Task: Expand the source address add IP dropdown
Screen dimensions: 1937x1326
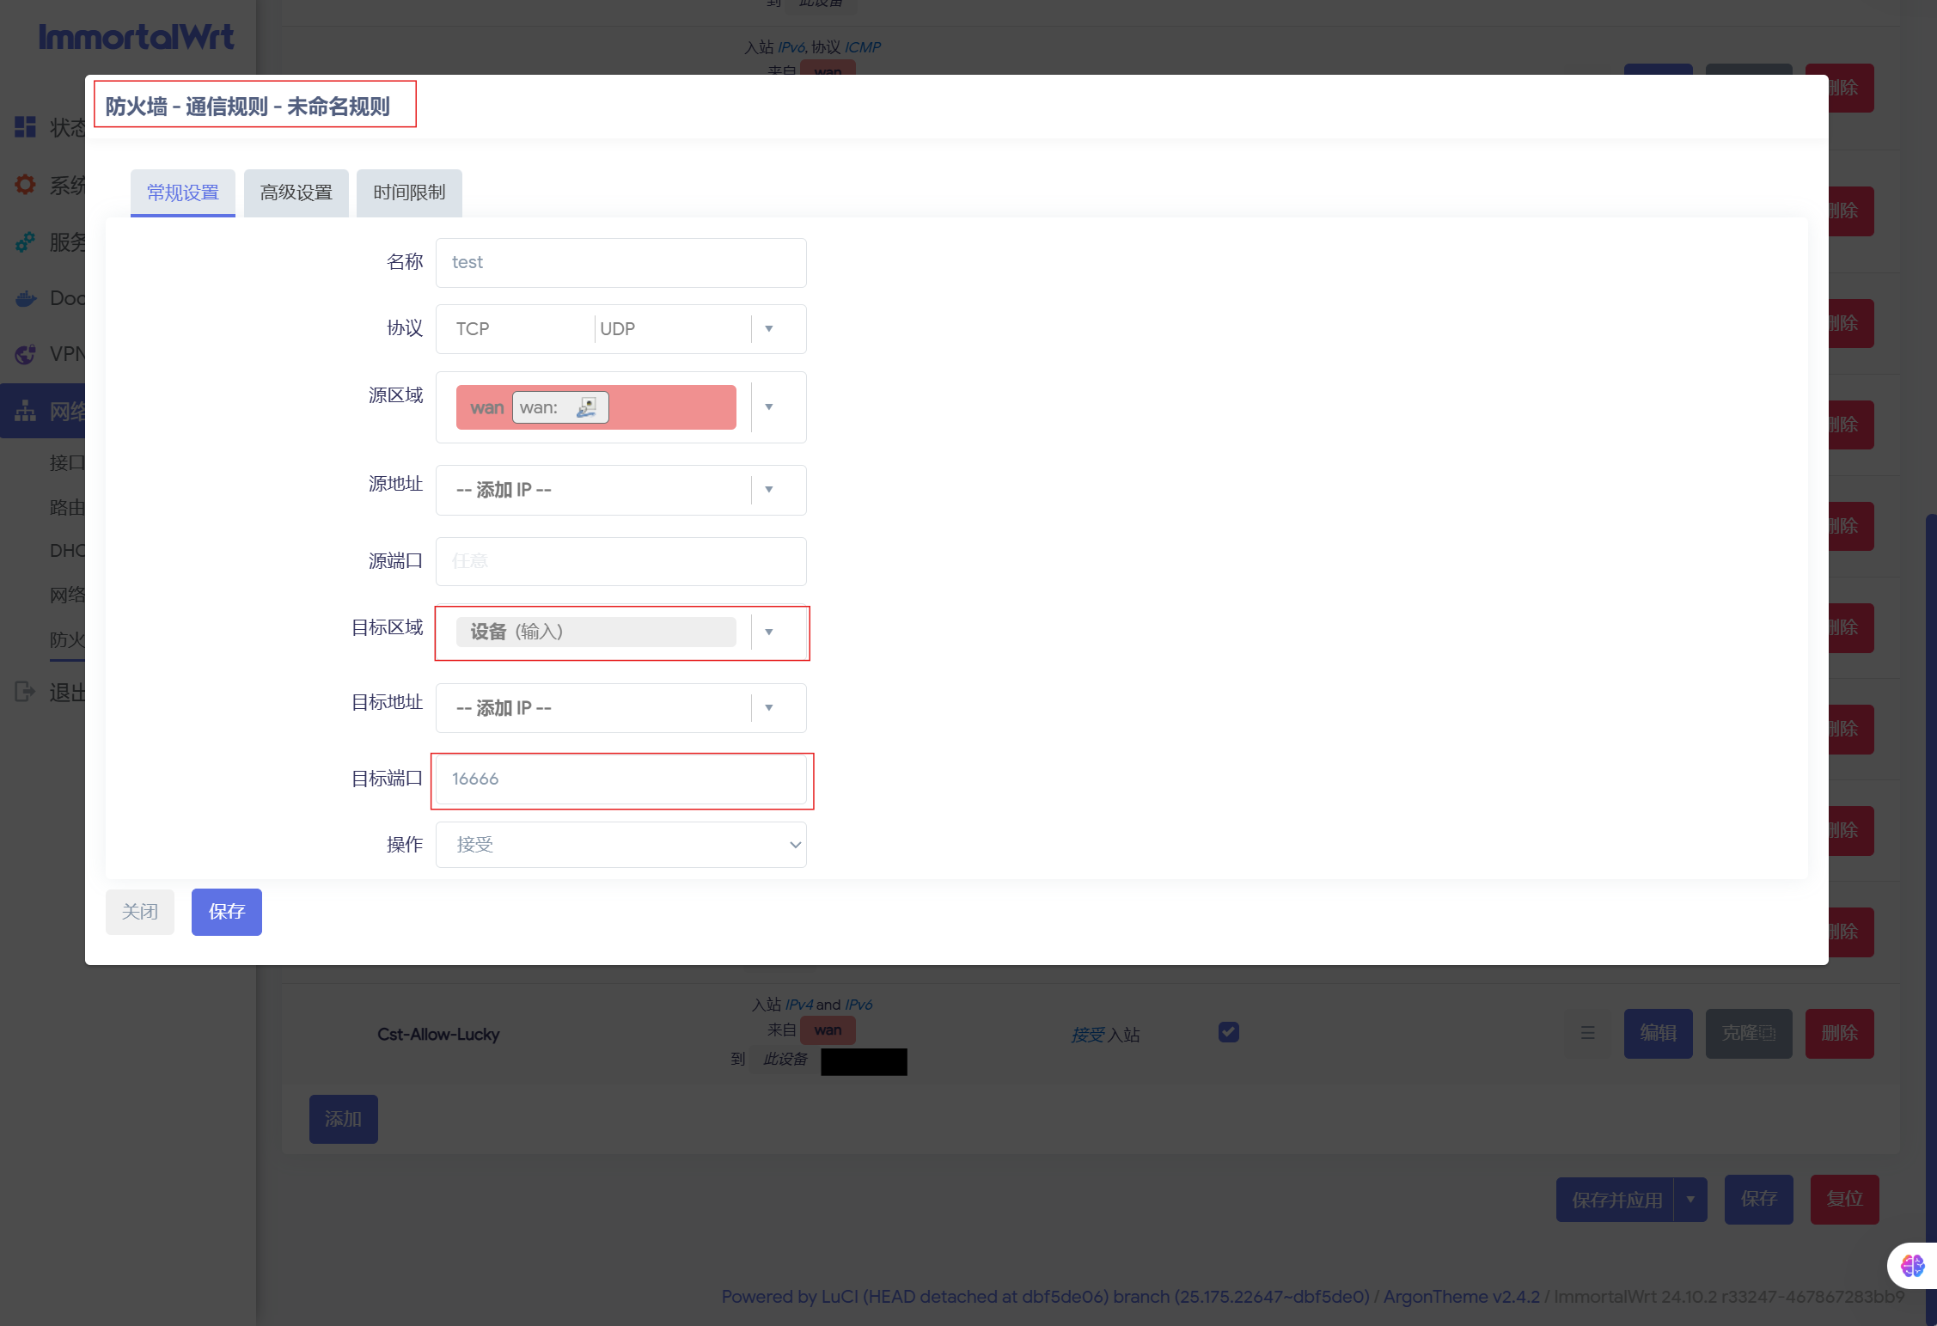Action: point(621,490)
